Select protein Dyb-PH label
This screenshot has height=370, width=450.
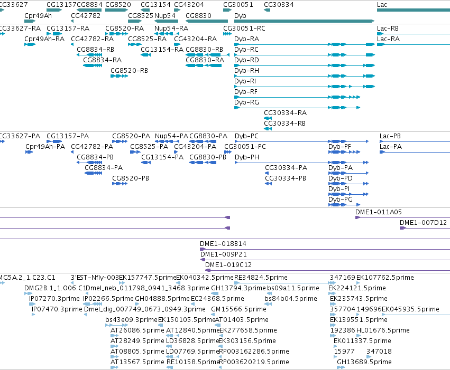(247, 157)
